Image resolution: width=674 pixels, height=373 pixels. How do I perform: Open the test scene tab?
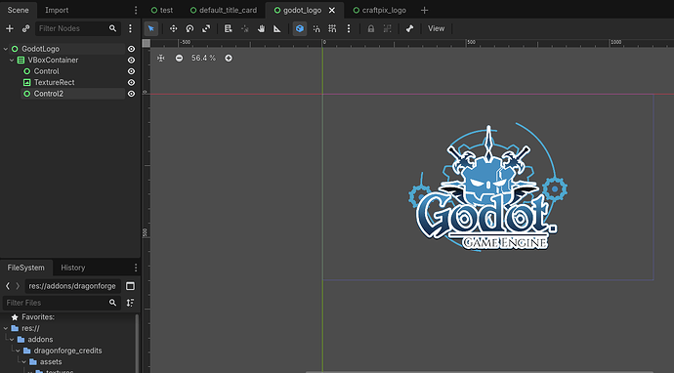click(x=162, y=10)
